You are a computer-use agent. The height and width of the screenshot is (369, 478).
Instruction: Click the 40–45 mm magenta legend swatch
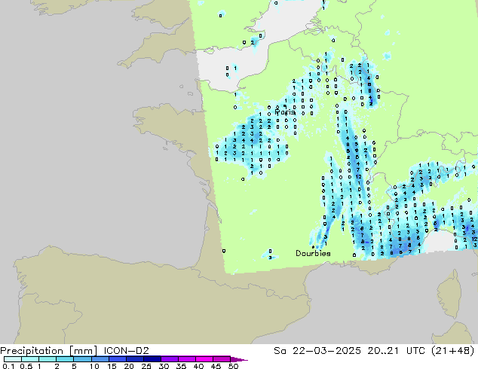(x=204, y=359)
